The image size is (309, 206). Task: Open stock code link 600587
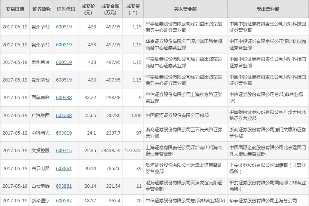(x=64, y=200)
